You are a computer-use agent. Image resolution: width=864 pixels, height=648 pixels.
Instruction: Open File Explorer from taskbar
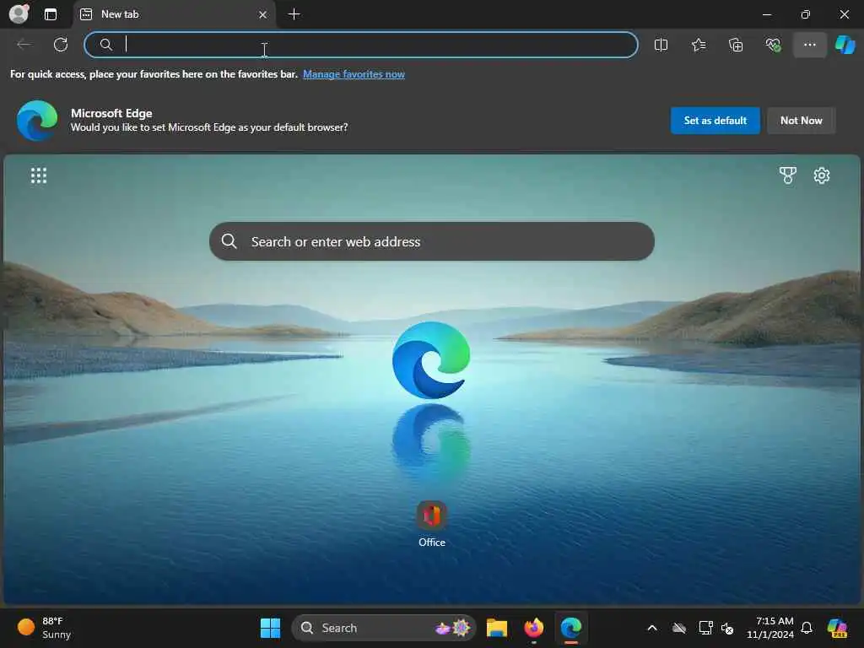pos(496,628)
